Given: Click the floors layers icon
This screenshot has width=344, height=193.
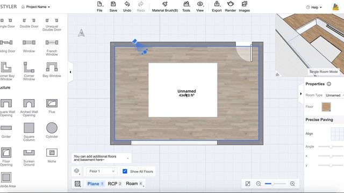Looking at the screenshot, I should tap(76, 171).
